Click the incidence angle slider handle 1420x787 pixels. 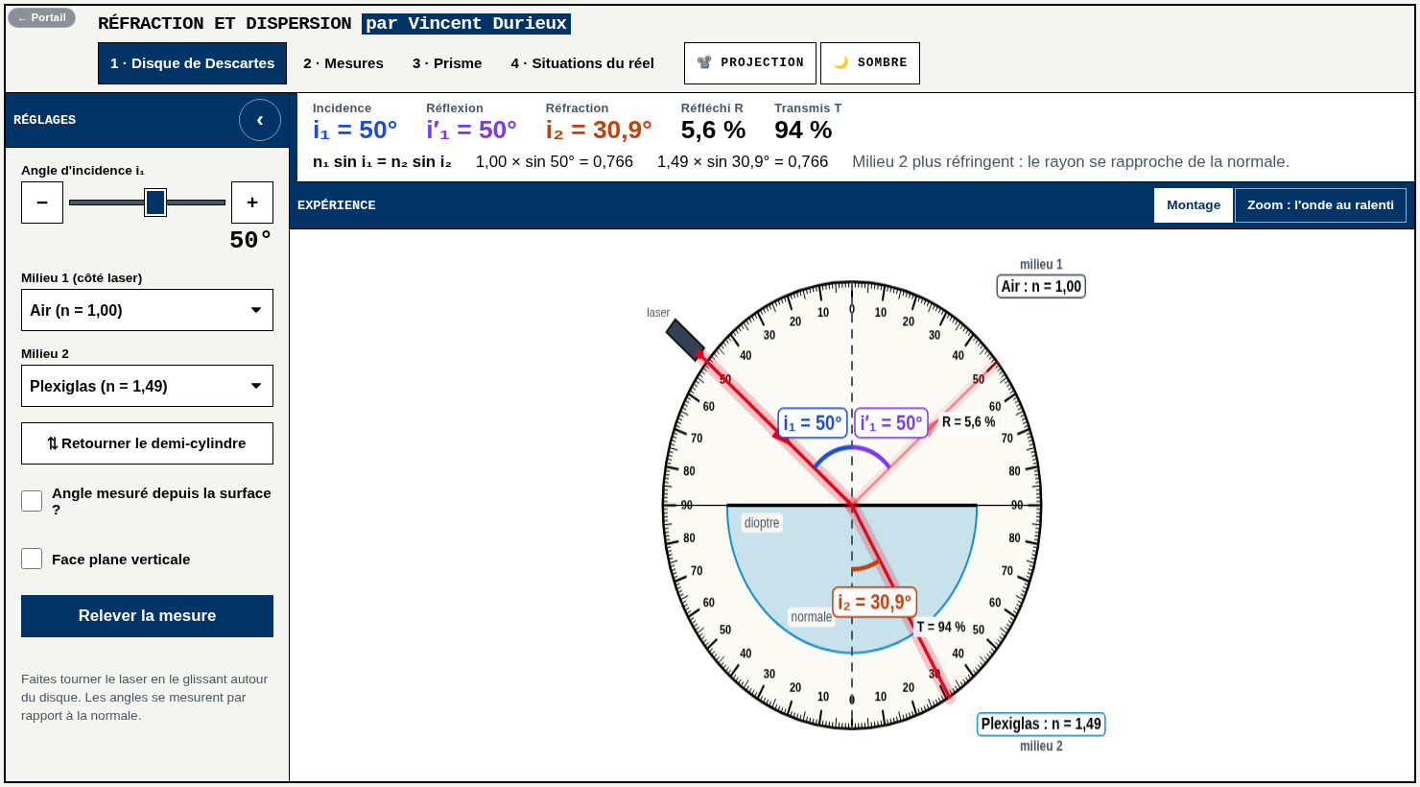click(x=155, y=203)
